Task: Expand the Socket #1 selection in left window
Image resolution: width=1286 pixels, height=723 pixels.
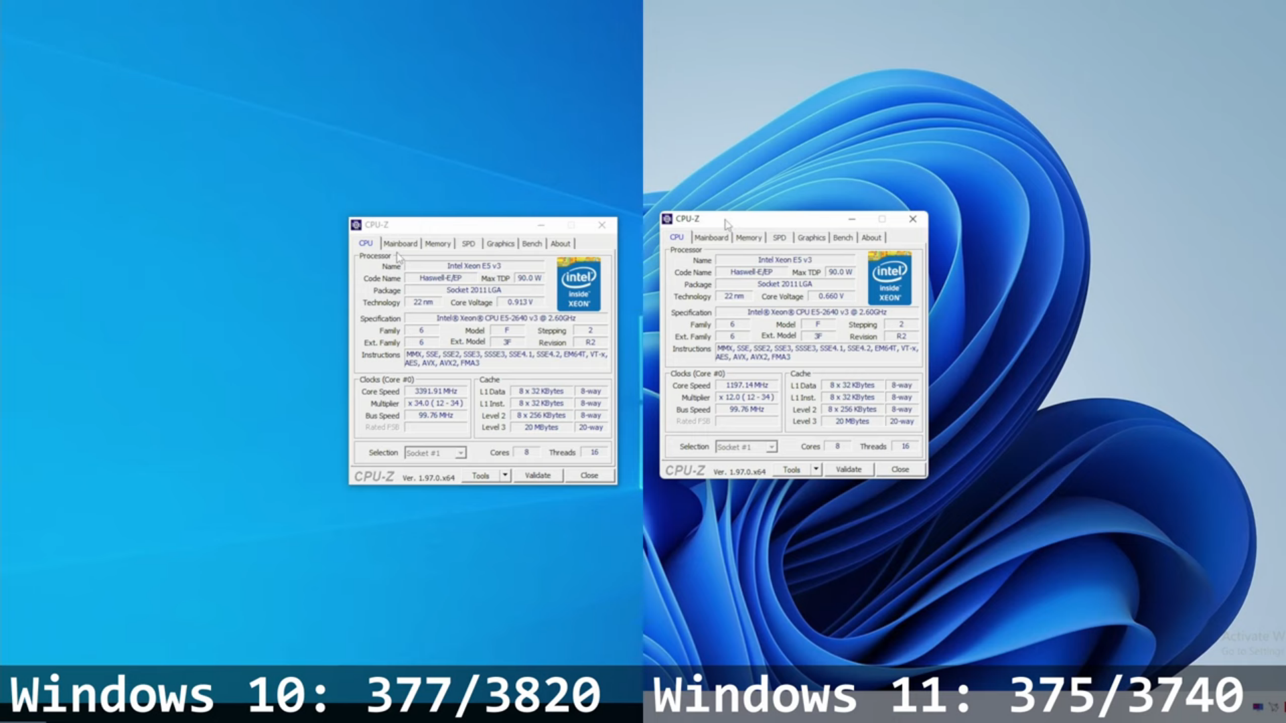Action: 460,453
